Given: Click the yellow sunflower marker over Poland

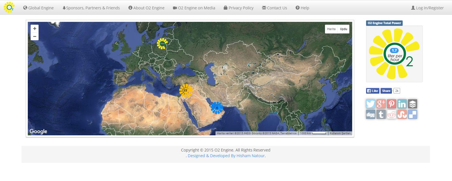Looking at the screenshot, I should 162,44.
